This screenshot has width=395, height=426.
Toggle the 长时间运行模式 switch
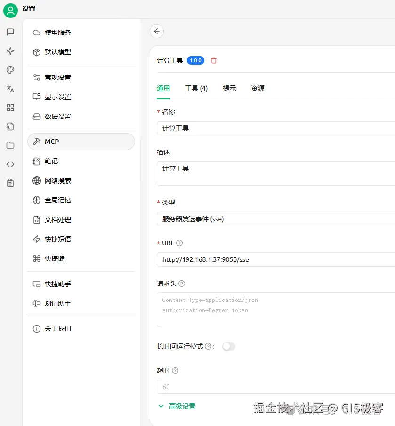tap(229, 346)
